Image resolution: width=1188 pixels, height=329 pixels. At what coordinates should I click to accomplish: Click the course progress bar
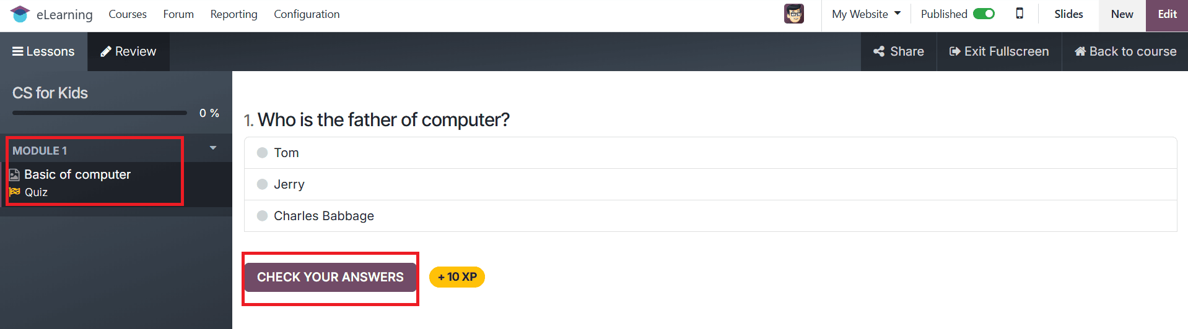click(100, 113)
